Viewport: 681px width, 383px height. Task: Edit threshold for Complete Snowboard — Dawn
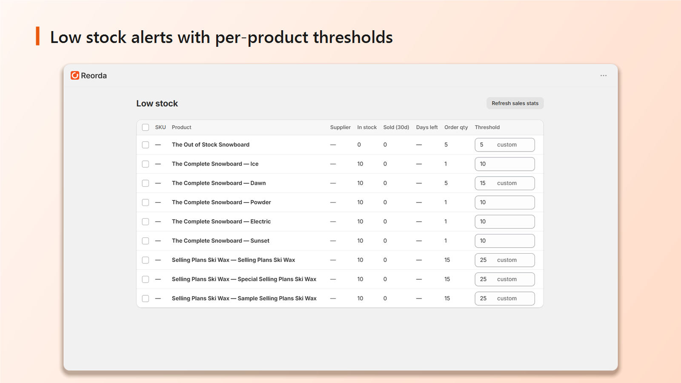(505, 183)
